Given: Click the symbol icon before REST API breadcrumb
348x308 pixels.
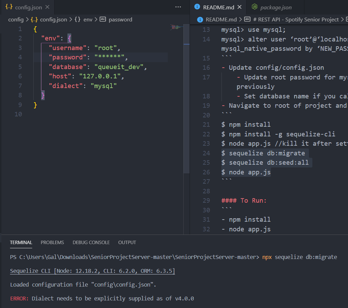Looking at the screenshot, I should point(247,19).
